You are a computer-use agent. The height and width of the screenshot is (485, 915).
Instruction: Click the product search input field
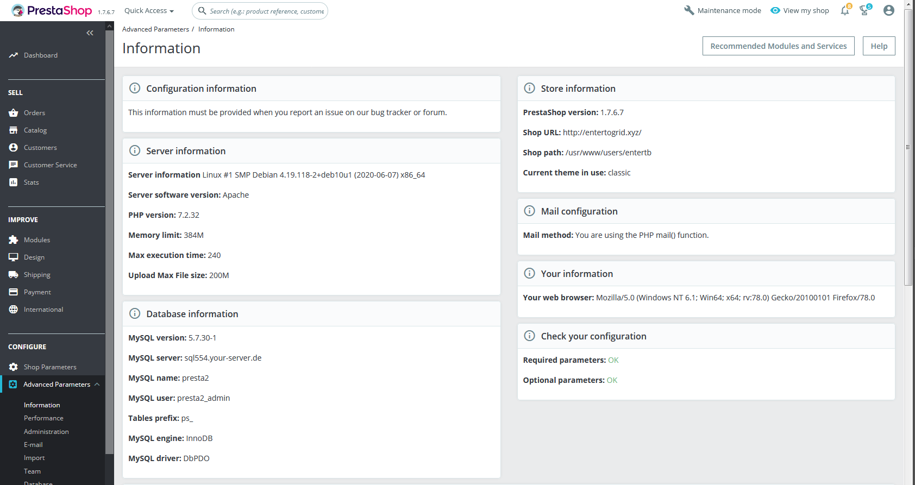[266, 11]
